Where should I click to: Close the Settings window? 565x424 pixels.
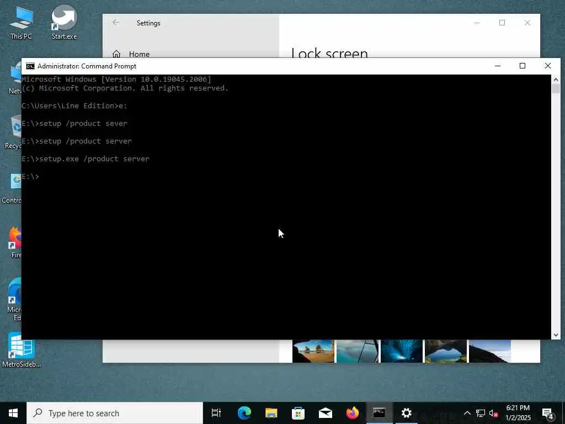[x=527, y=23]
